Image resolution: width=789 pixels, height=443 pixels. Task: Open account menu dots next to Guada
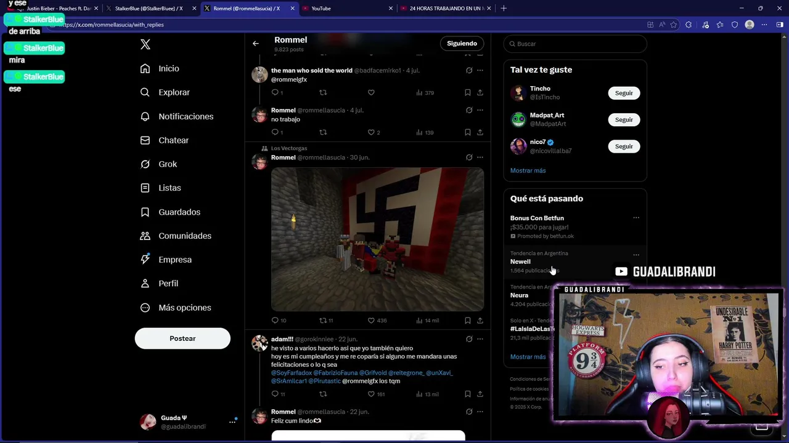[232, 422]
